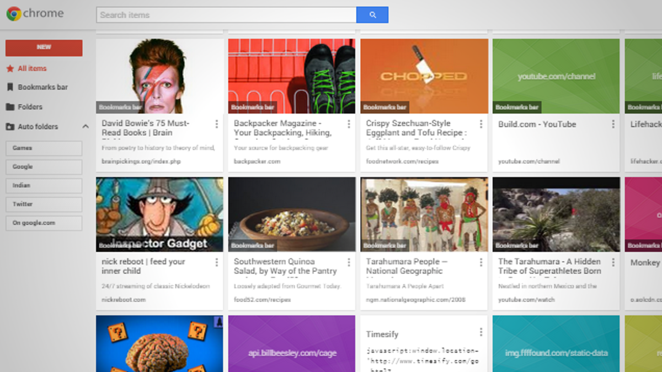Collapse the Auto folders section chevron

click(86, 127)
